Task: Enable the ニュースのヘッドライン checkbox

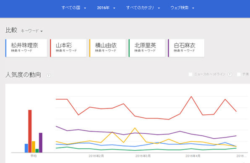Action: [190, 75]
